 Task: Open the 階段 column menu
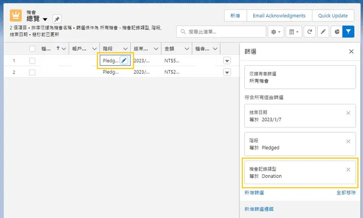(125, 49)
